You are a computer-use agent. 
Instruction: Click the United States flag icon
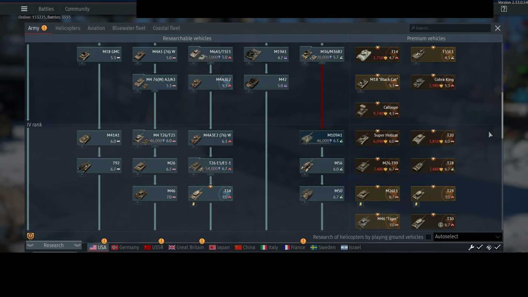click(x=93, y=248)
